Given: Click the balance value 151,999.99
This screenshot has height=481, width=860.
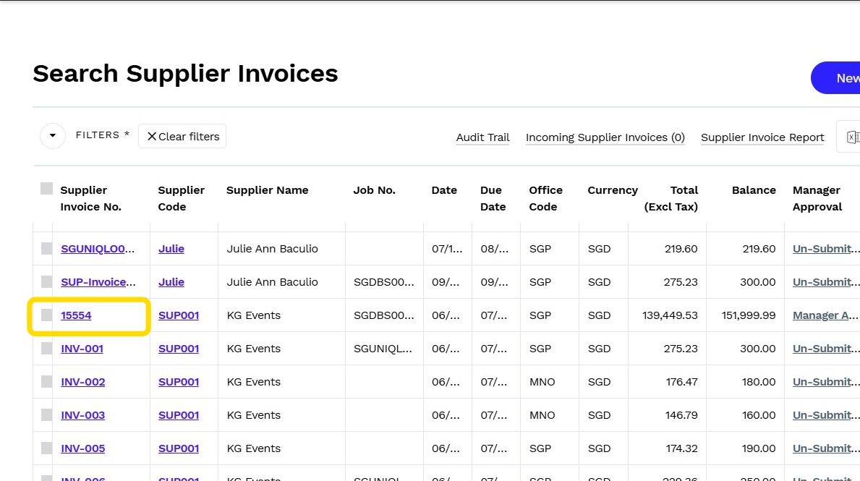Looking at the screenshot, I should click(748, 315).
